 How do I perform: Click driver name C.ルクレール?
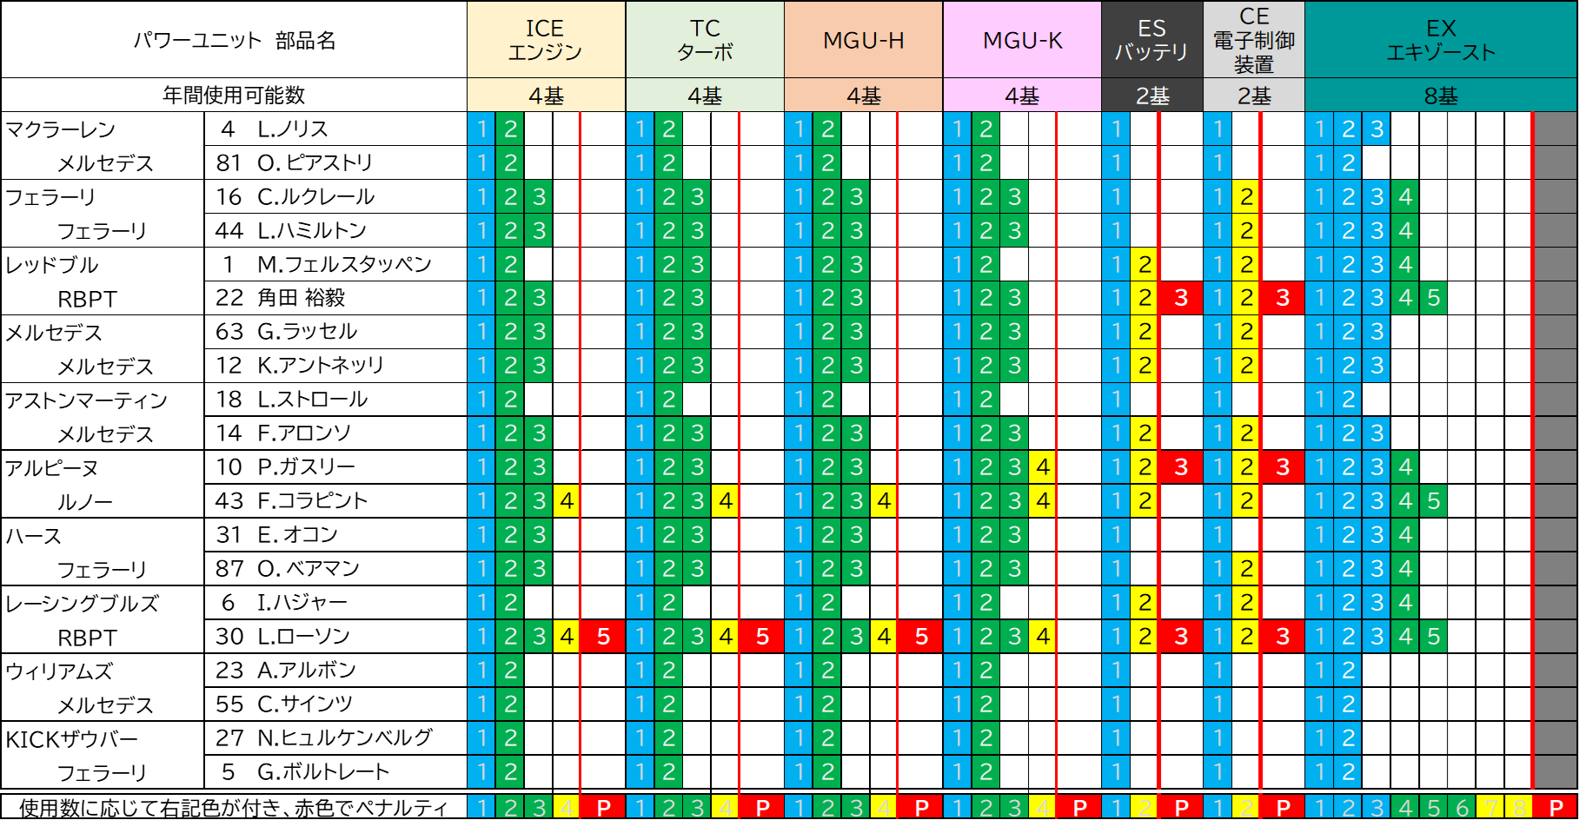pos(316,196)
